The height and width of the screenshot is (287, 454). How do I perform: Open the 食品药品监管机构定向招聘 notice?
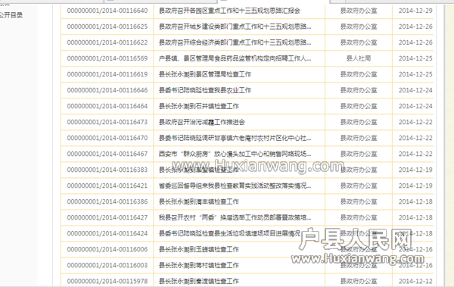[x=235, y=58]
